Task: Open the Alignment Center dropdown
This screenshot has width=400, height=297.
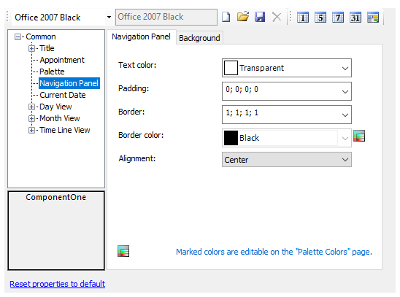Action: point(287,160)
